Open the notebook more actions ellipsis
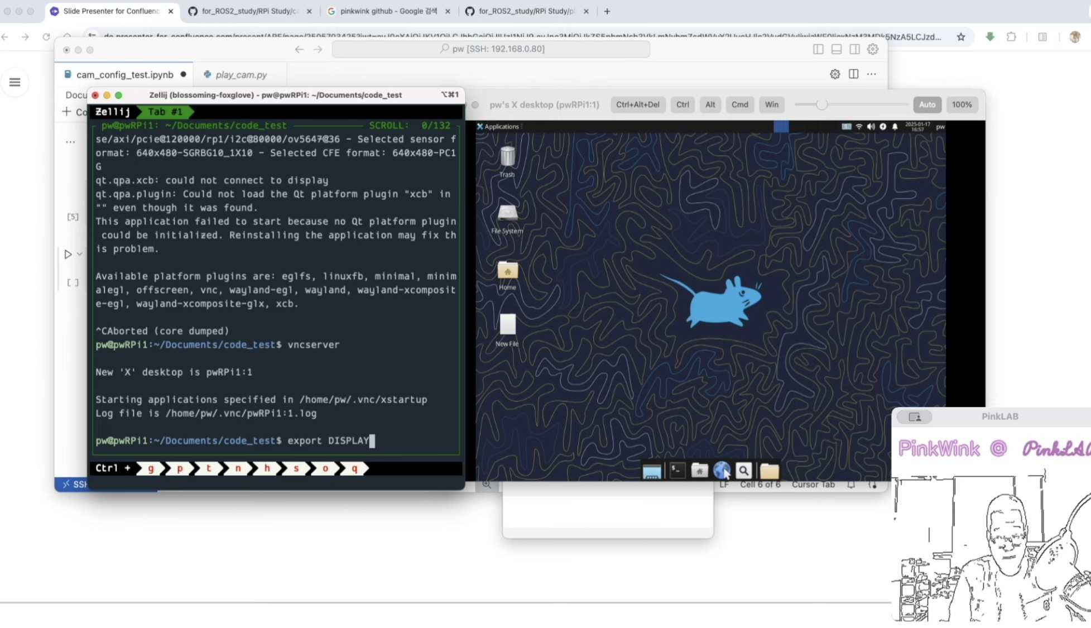Image resolution: width=1091 pixels, height=628 pixels. [x=871, y=74]
